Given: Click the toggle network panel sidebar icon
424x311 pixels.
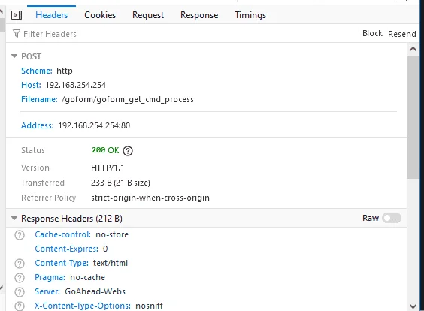Looking at the screenshot, I should tap(17, 15).
